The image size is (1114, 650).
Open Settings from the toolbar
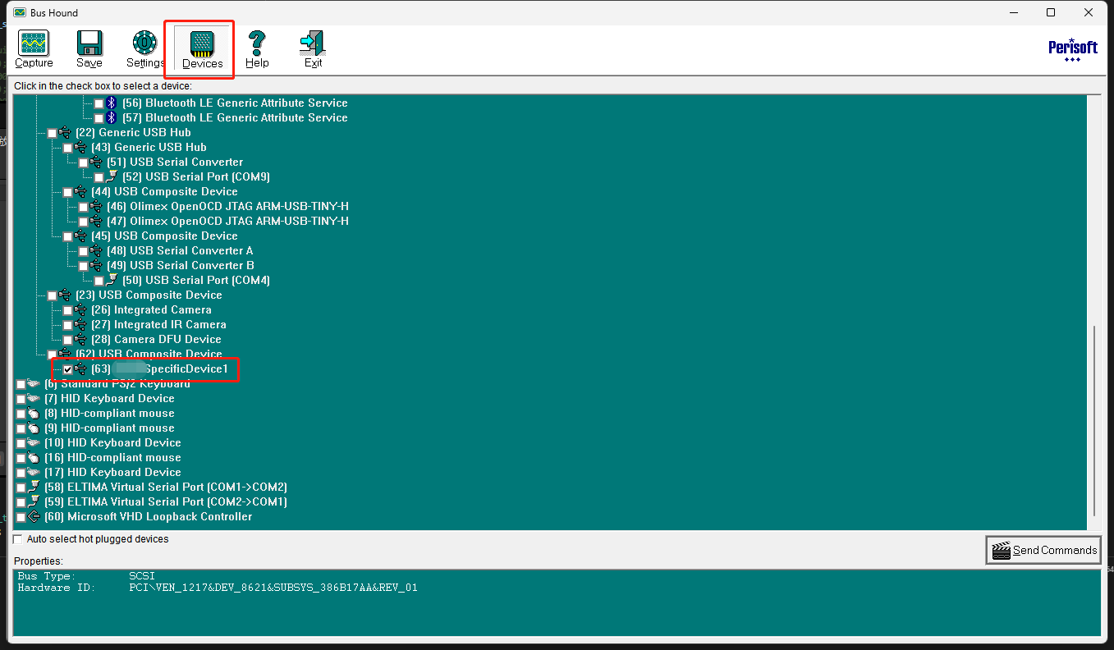click(145, 49)
